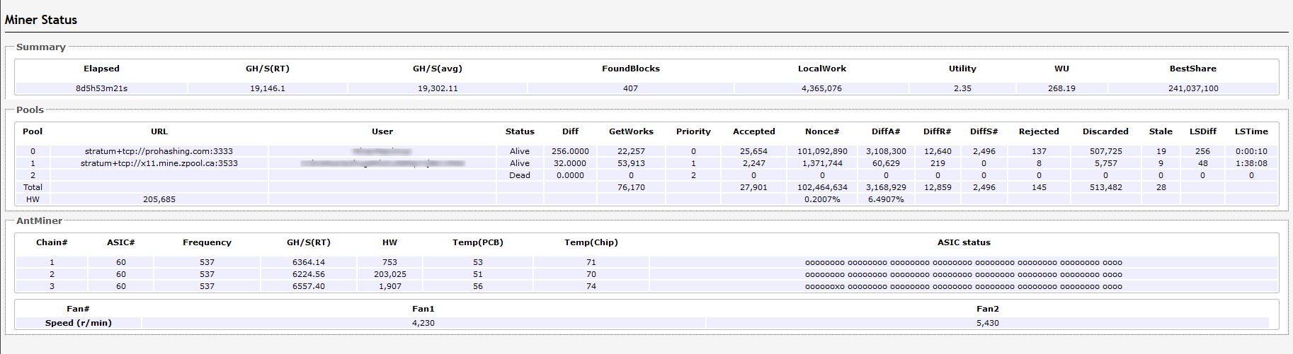The height and width of the screenshot is (354, 1293).
Task: Click DiffR# value 12,640
Action: (938, 151)
